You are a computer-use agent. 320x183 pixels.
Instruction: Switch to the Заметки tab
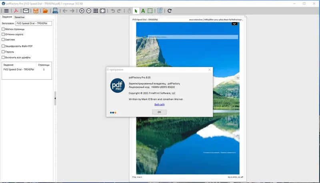(19, 17)
